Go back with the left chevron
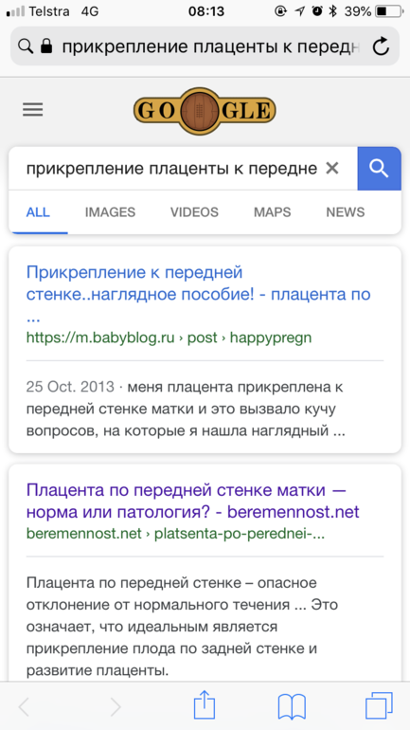The image size is (410, 730). pyautogui.click(x=24, y=707)
